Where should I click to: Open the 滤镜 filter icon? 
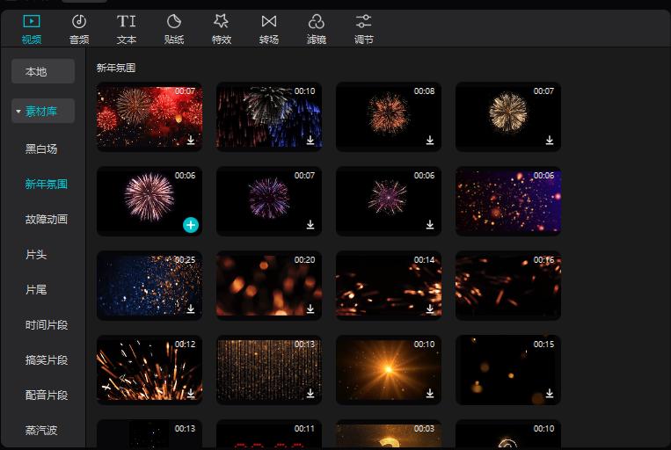[x=317, y=21]
